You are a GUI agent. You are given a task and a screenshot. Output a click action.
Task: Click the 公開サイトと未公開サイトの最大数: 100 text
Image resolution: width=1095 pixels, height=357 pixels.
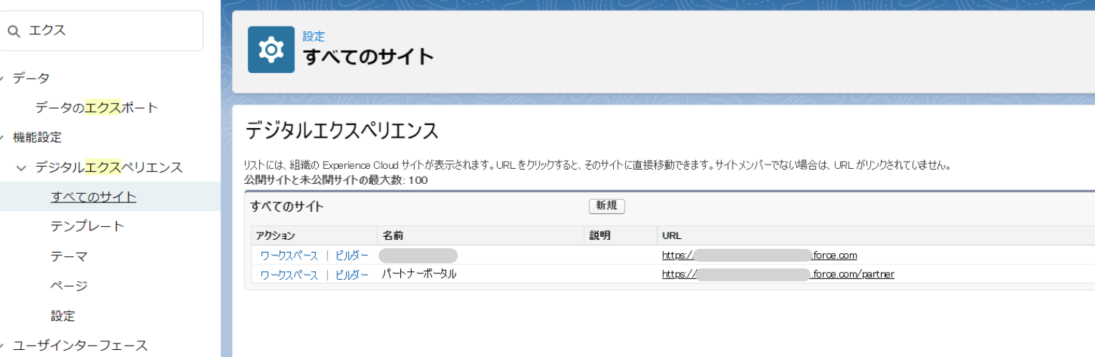336,180
